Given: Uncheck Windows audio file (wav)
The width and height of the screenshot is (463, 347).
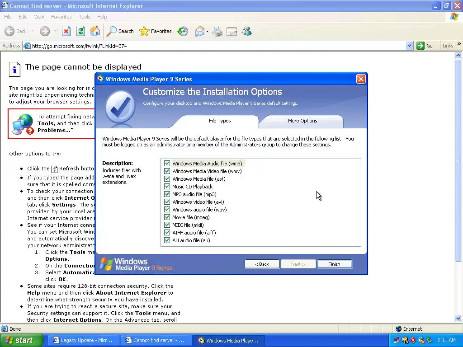Looking at the screenshot, I should [x=167, y=210].
